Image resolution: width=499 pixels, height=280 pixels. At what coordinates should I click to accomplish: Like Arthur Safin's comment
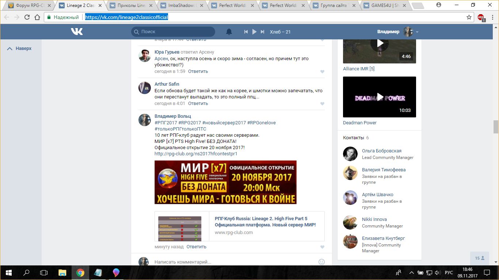pyautogui.click(x=322, y=104)
